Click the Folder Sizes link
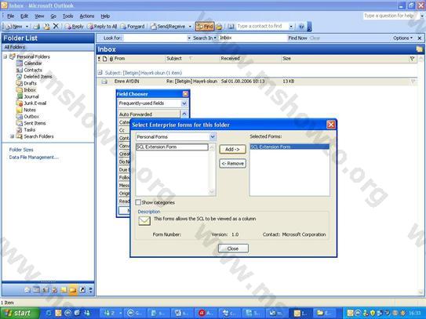 pyautogui.click(x=21, y=150)
